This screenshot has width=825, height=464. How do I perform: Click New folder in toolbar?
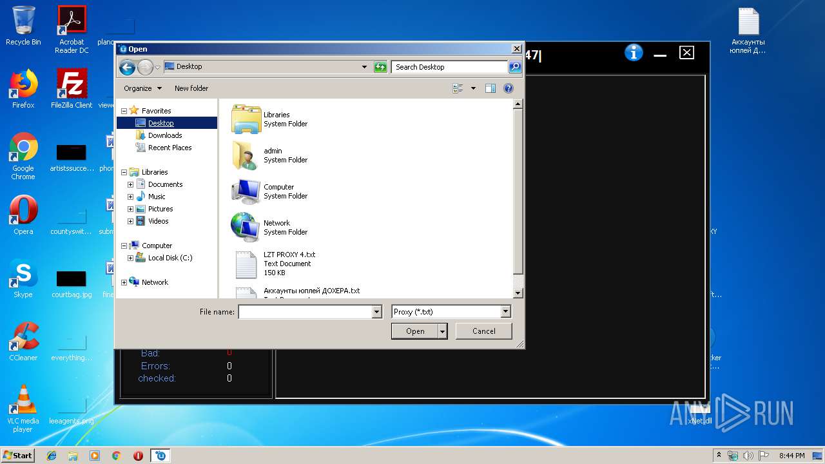[x=191, y=88]
